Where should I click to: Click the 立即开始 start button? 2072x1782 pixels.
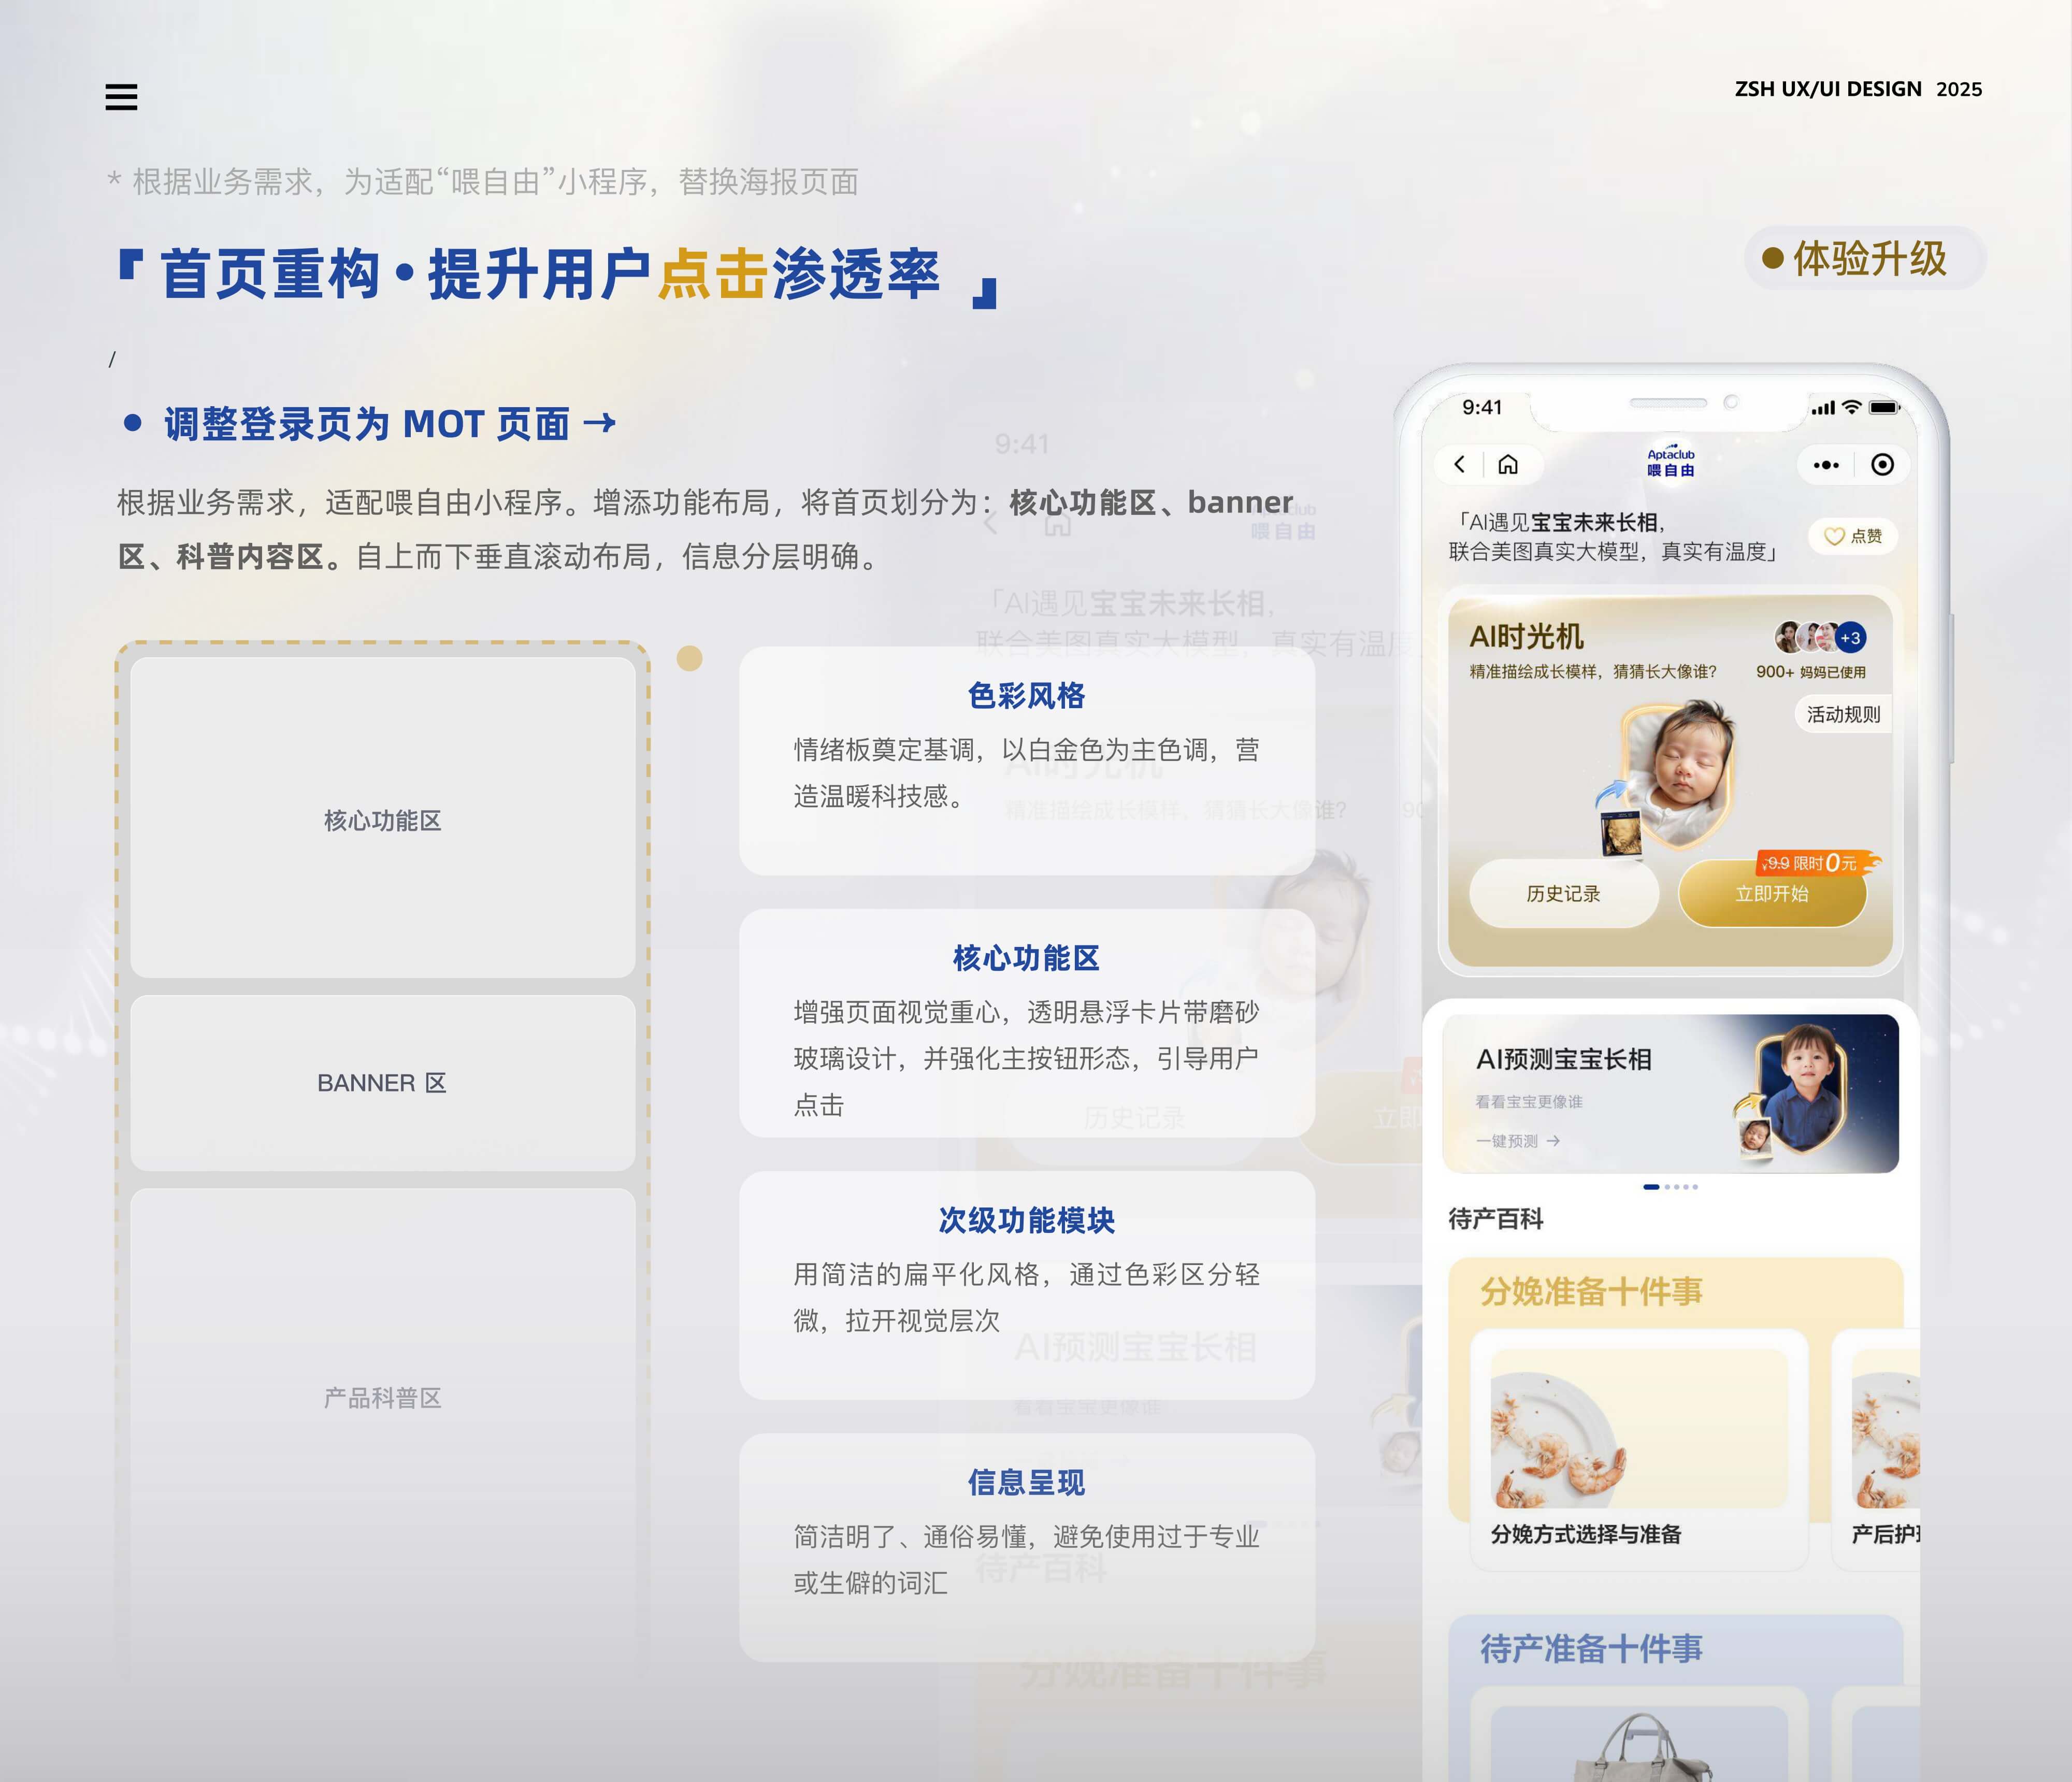click(x=1772, y=893)
